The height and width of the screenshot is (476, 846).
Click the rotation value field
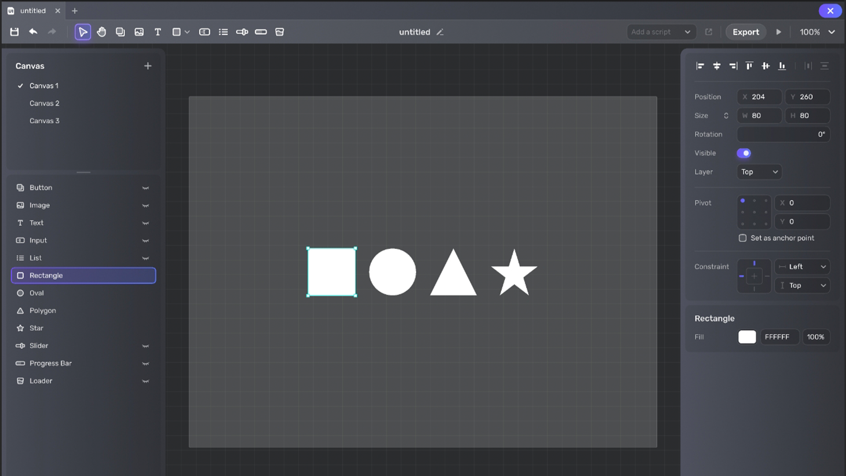click(x=783, y=134)
